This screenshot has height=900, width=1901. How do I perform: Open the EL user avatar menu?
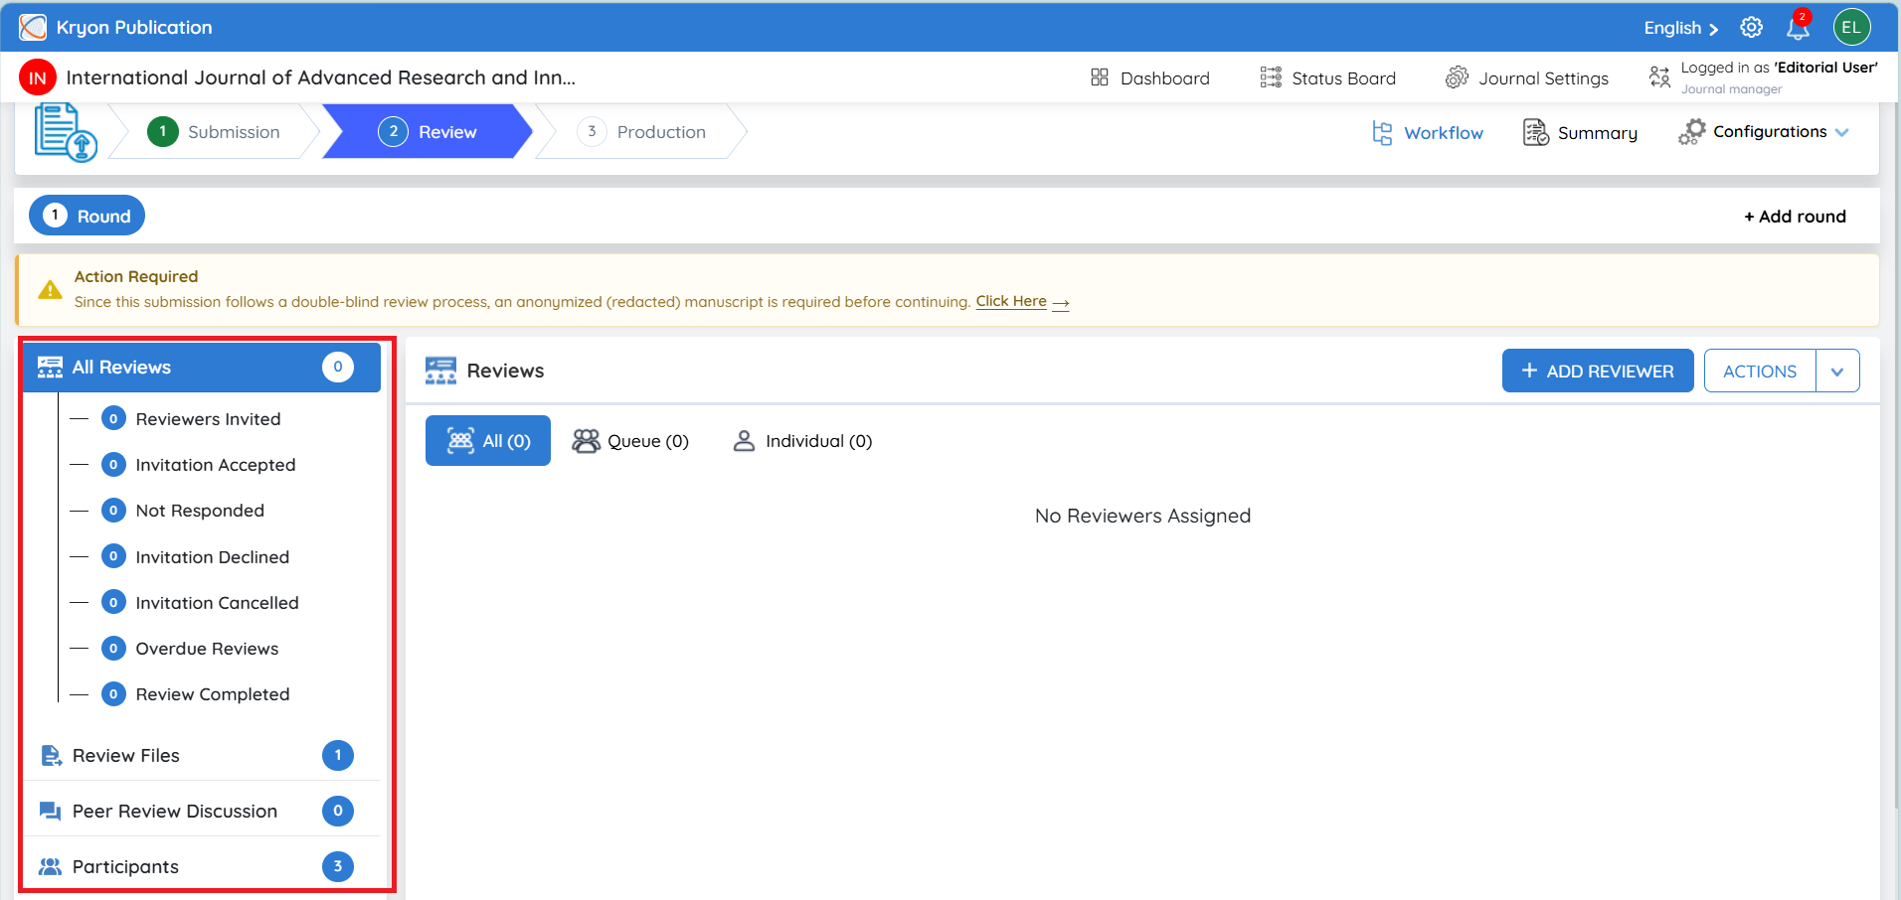[1851, 27]
